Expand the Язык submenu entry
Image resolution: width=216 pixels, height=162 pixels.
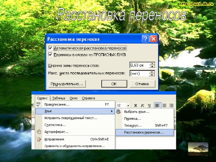75,111
